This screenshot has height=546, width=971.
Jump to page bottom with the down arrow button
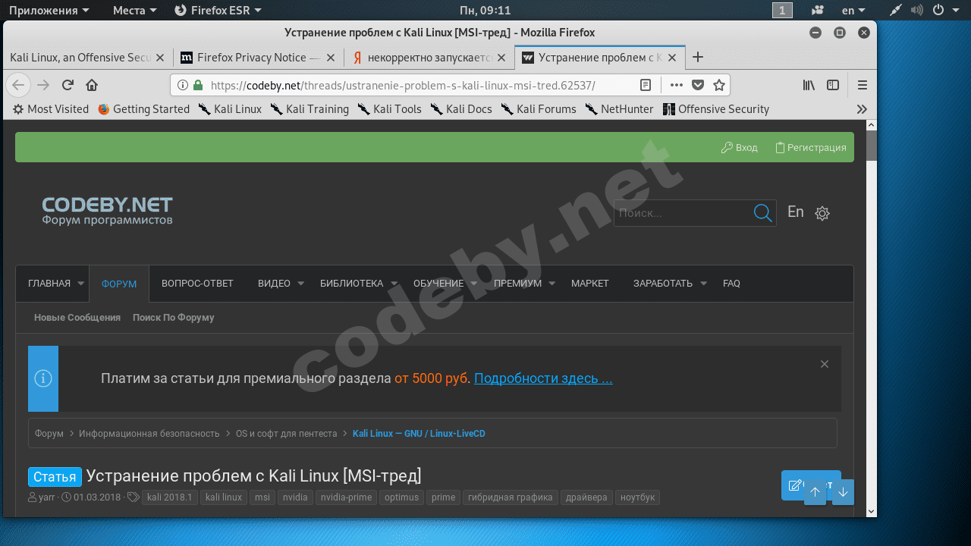tap(843, 491)
